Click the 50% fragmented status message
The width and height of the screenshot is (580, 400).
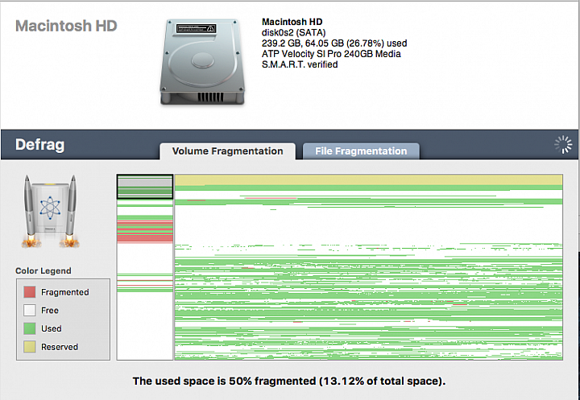[289, 381]
